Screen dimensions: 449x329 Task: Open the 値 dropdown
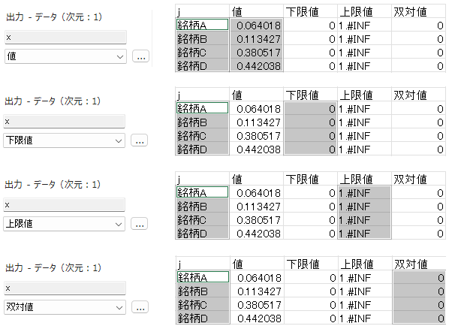(65, 56)
